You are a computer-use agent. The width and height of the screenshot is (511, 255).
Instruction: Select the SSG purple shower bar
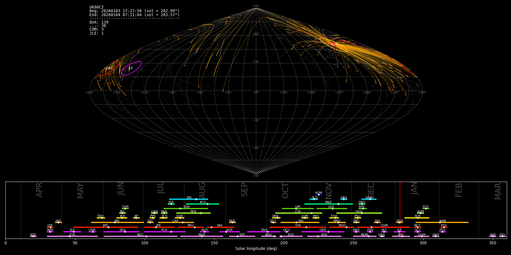click(x=122, y=232)
